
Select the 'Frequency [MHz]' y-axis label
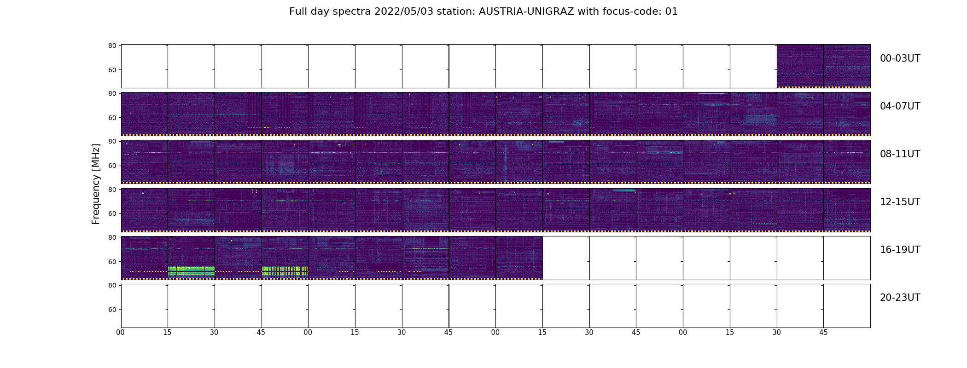point(96,184)
